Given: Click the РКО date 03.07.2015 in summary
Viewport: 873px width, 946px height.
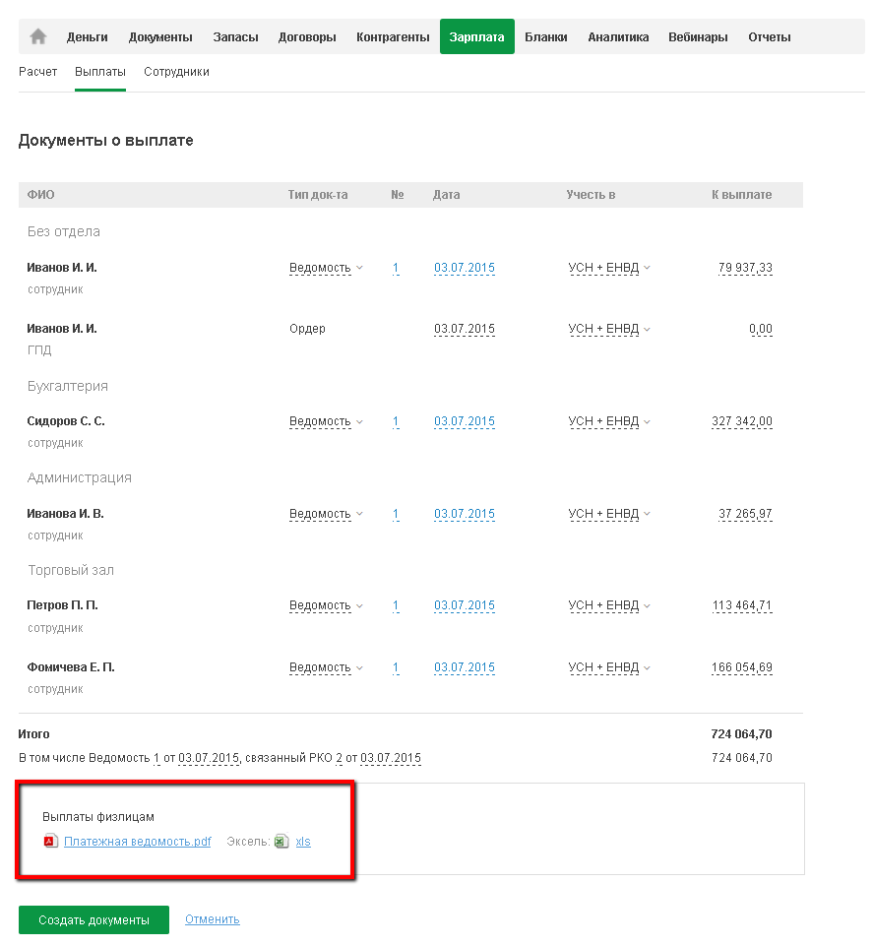Looking at the screenshot, I should (391, 758).
